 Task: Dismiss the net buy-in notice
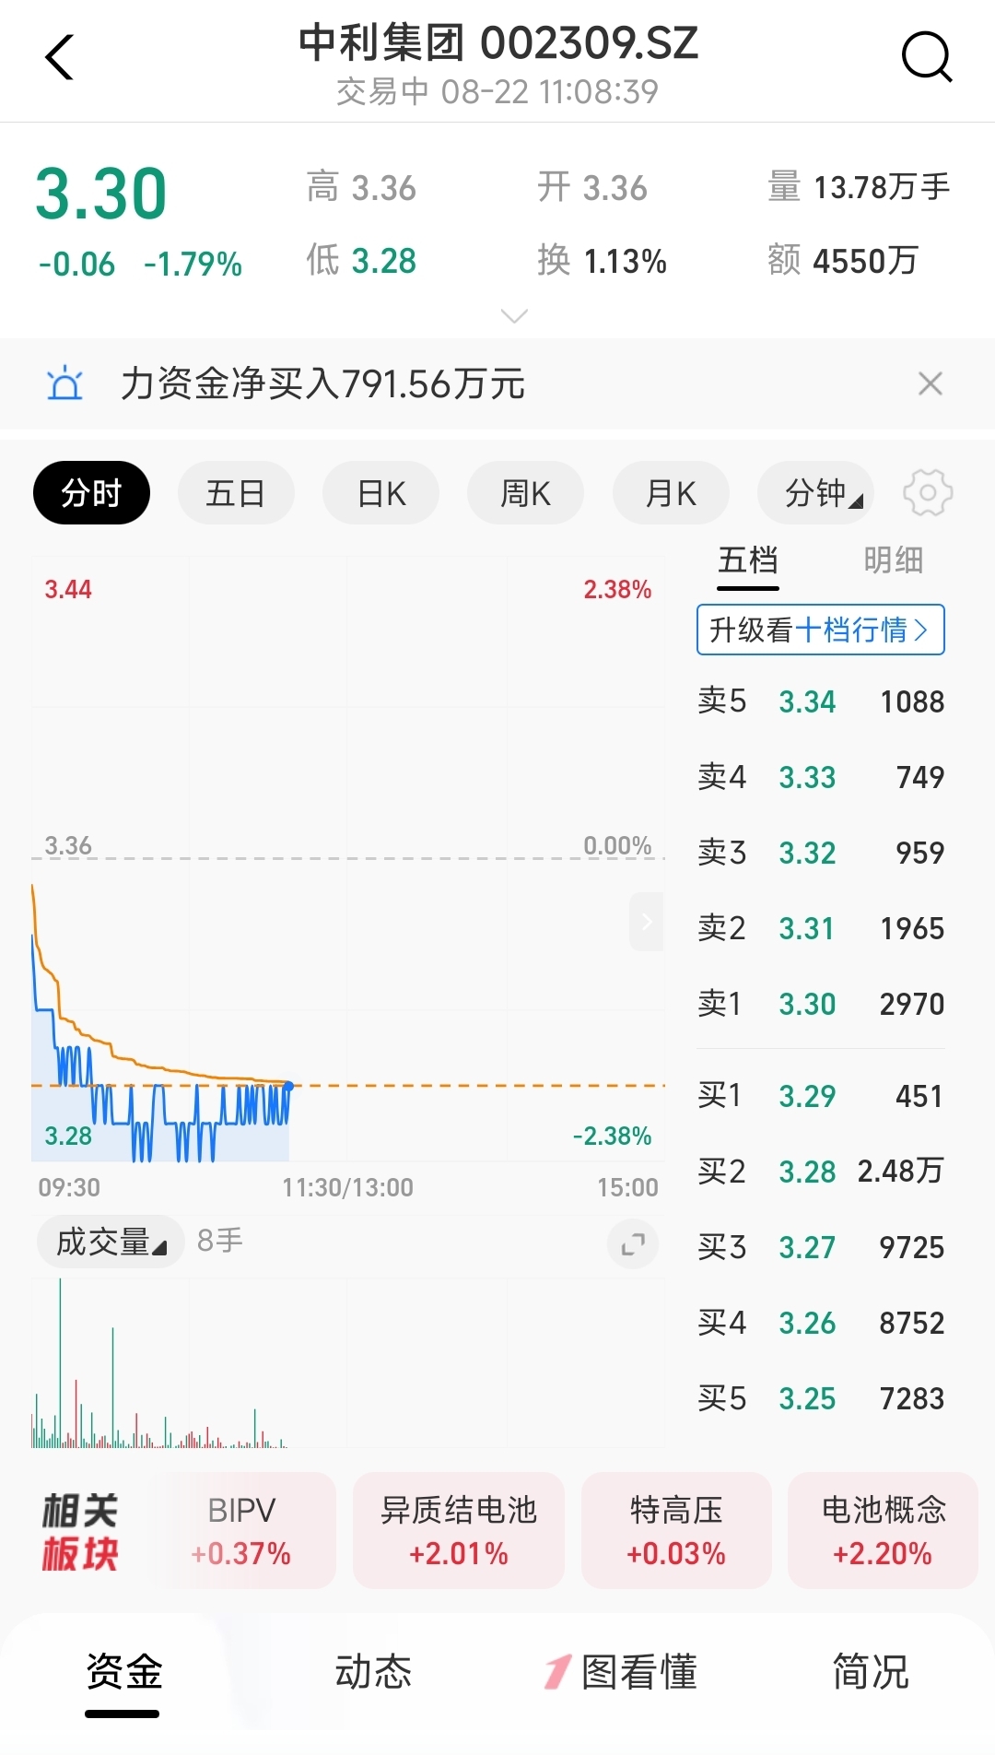tap(931, 383)
